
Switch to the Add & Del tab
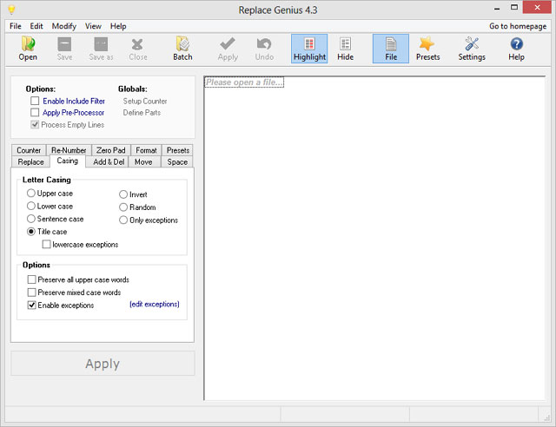[109, 162]
